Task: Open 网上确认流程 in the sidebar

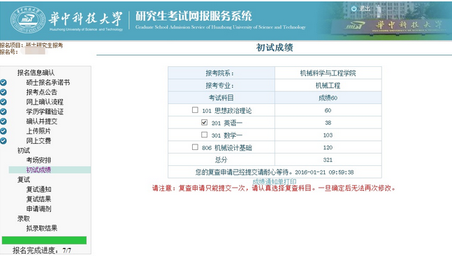Action: coord(45,102)
